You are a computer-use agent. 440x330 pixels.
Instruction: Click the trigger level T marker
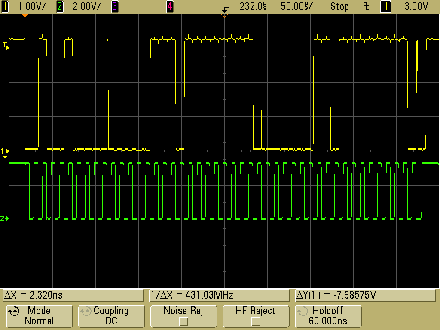tap(5, 46)
